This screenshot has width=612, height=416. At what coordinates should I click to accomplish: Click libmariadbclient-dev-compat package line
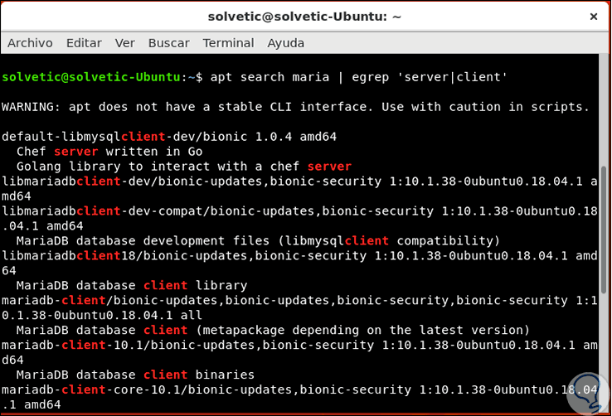pos(299,211)
